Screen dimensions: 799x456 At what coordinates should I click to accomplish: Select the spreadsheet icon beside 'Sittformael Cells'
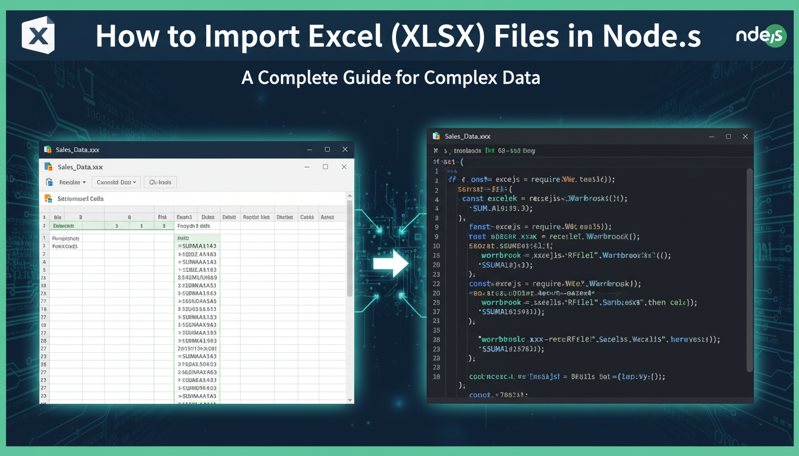tap(49, 199)
